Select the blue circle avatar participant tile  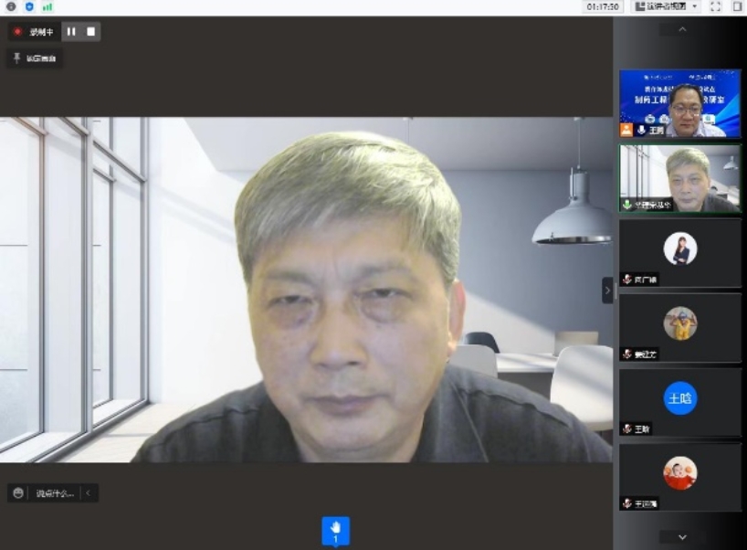point(679,399)
